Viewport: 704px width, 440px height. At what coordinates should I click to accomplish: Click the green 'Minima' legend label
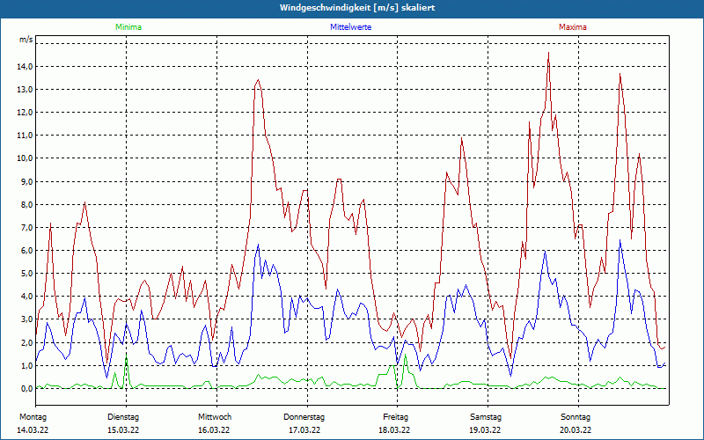pos(128,27)
